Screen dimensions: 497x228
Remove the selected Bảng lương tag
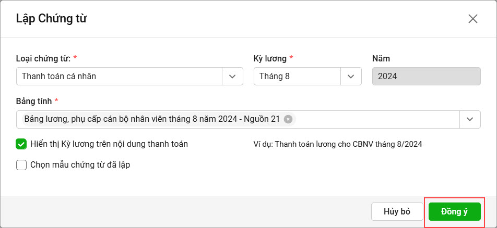[288, 119]
